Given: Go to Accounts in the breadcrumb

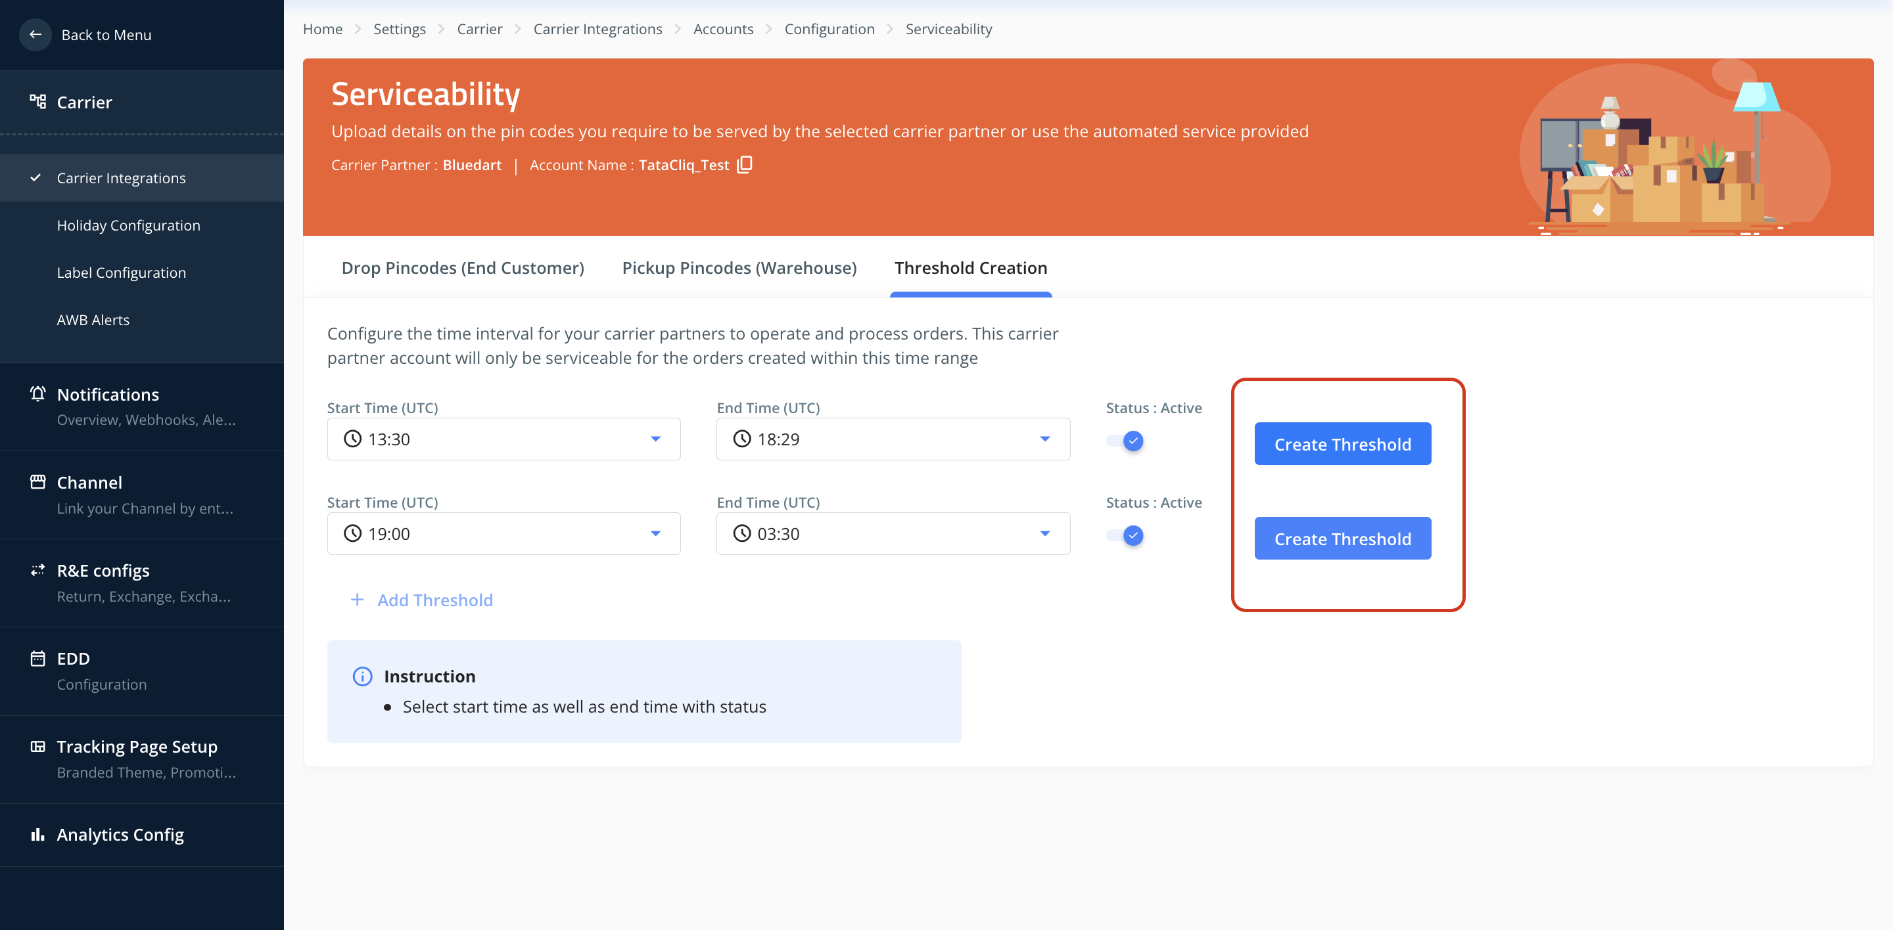Looking at the screenshot, I should pos(722,29).
